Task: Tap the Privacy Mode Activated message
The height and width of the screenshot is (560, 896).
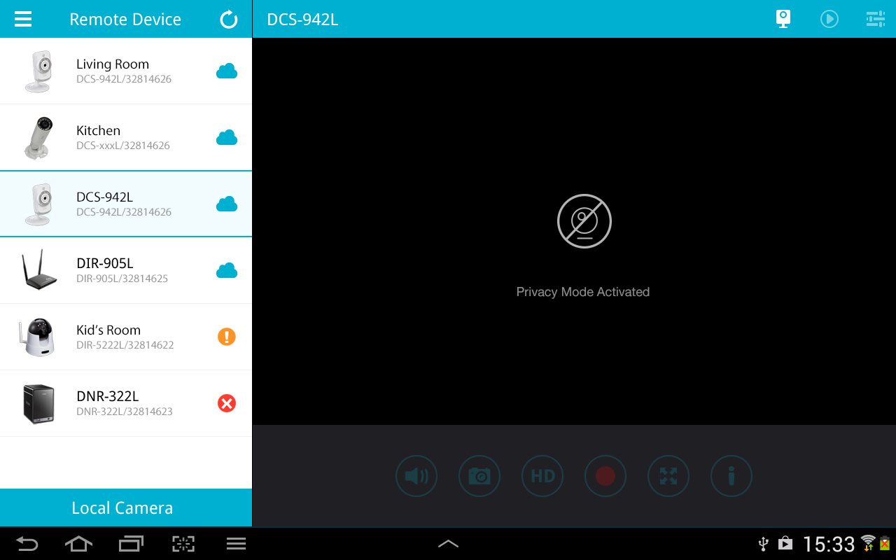Action: pos(583,292)
